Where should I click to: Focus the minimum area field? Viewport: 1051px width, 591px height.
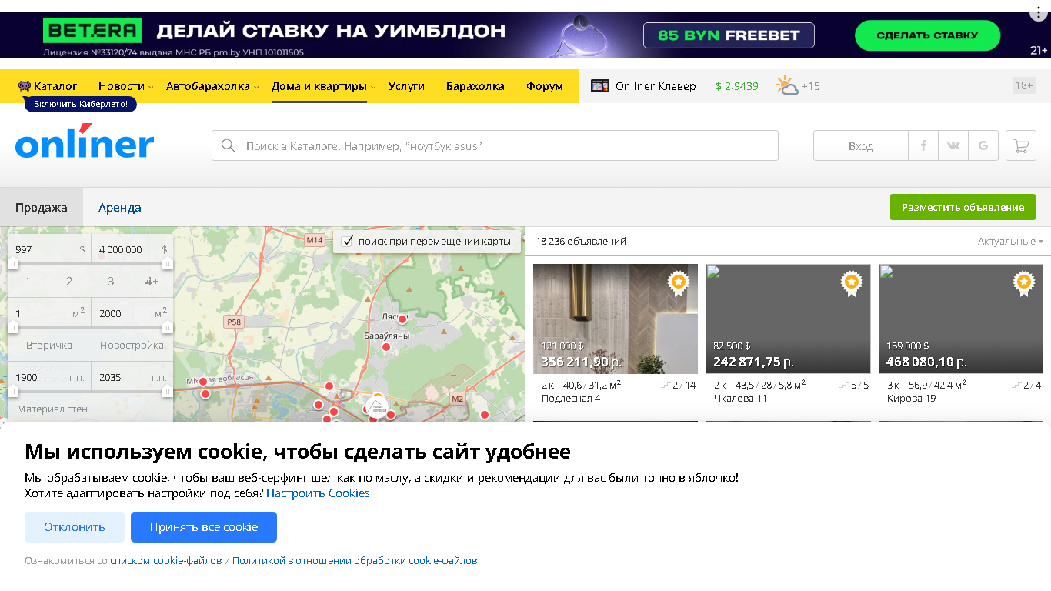49,313
